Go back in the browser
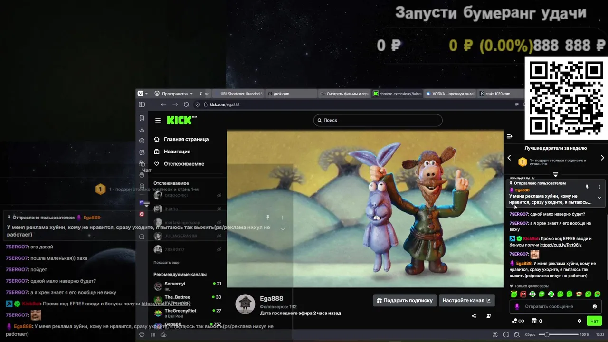Viewport: 608px width, 342px height. point(163,104)
